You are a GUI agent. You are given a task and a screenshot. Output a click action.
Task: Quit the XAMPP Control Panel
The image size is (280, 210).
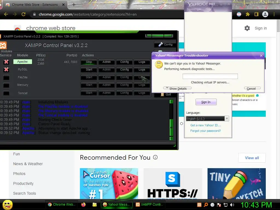(x=166, y=94)
